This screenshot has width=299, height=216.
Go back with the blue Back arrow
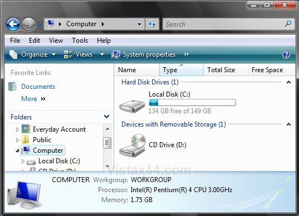point(13,24)
